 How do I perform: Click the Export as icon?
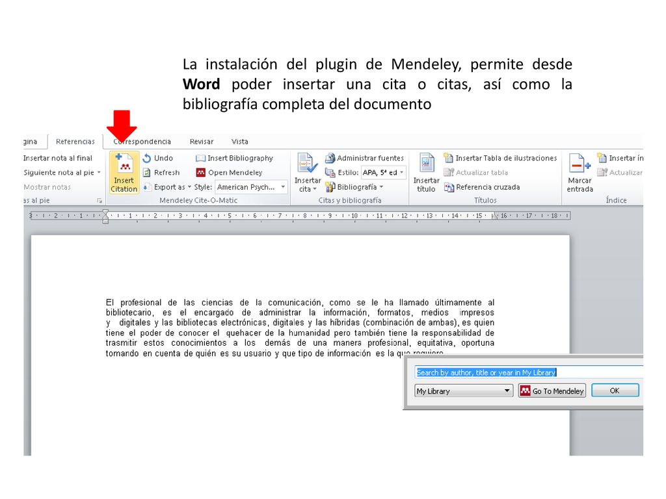tap(146, 186)
